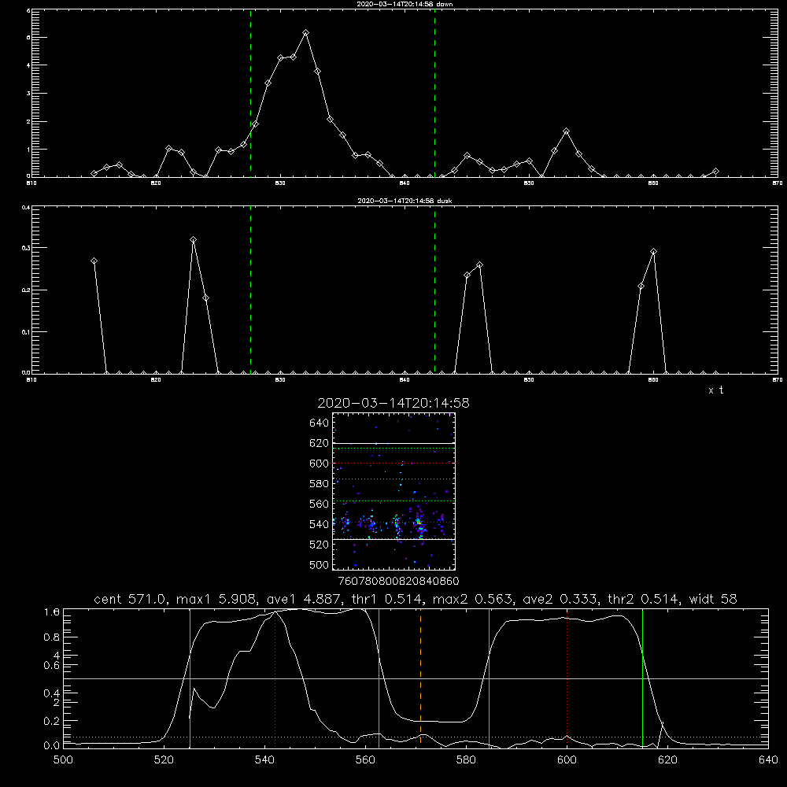Select the highest peak diamond in dawn plot
The image size is (787, 787).
305,33
